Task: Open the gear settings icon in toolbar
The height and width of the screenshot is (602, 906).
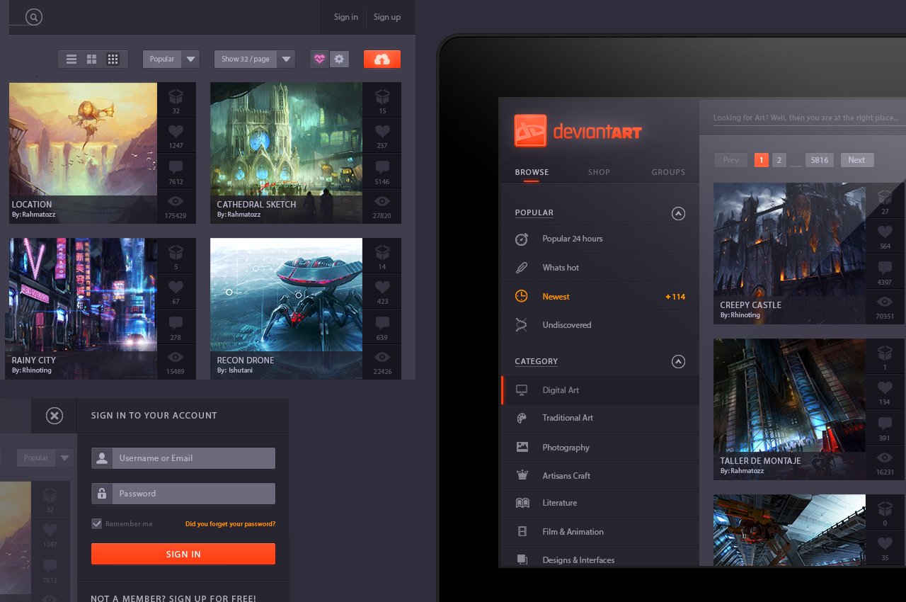Action: [340, 59]
